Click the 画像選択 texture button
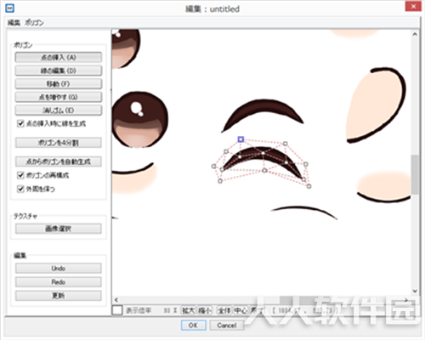 pyautogui.click(x=59, y=229)
